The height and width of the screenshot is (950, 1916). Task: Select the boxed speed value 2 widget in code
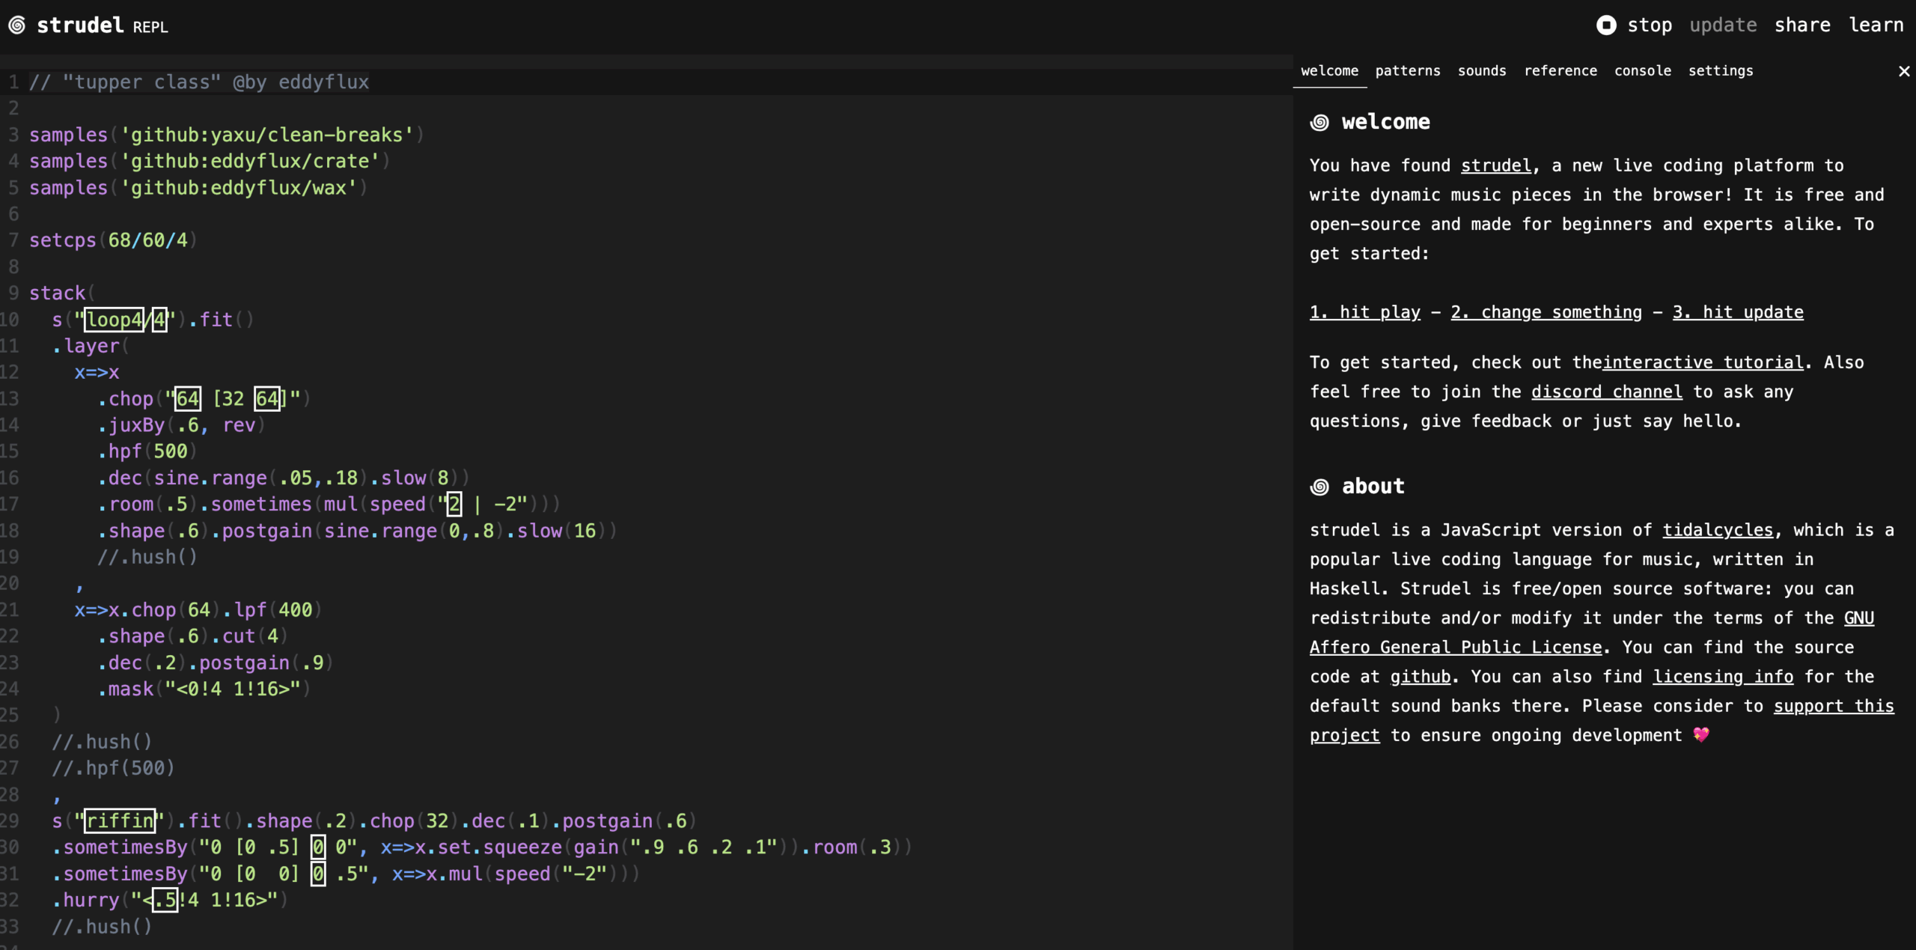[x=454, y=504]
